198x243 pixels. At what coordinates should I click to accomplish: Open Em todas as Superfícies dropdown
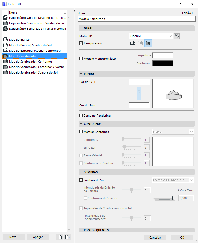(173, 180)
